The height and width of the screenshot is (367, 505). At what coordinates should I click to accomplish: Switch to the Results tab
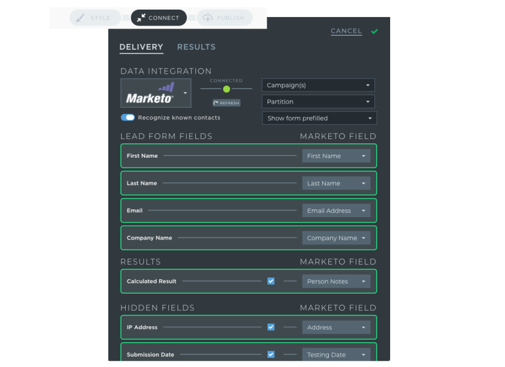pyautogui.click(x=196, y=47)
